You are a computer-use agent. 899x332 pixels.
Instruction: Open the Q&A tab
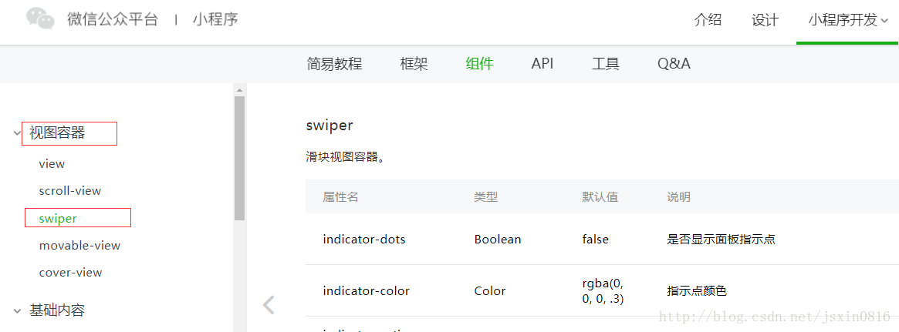[x=674, y=64]
